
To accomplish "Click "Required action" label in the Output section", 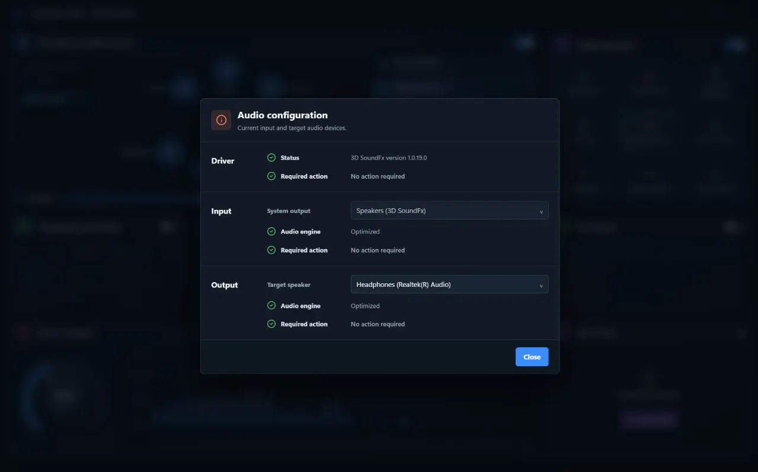I will pos(304,324).
